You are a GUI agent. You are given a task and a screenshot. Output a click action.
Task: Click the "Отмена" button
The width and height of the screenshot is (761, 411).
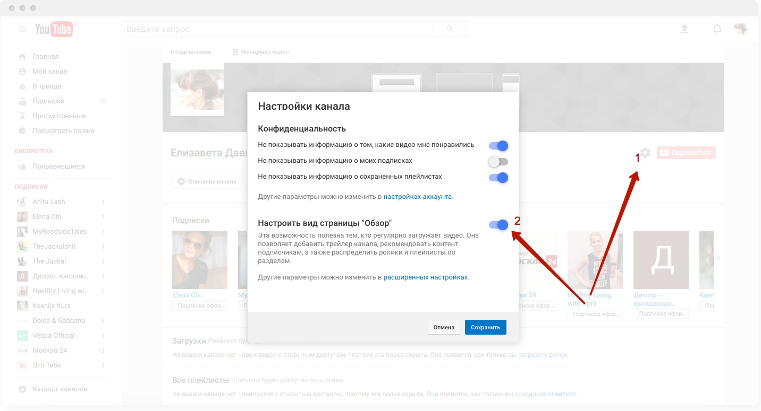(x=444, y=327)
